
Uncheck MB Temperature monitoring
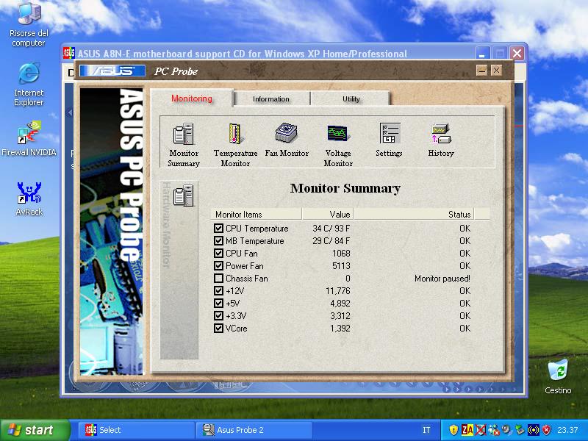click(x=218, y=241)
